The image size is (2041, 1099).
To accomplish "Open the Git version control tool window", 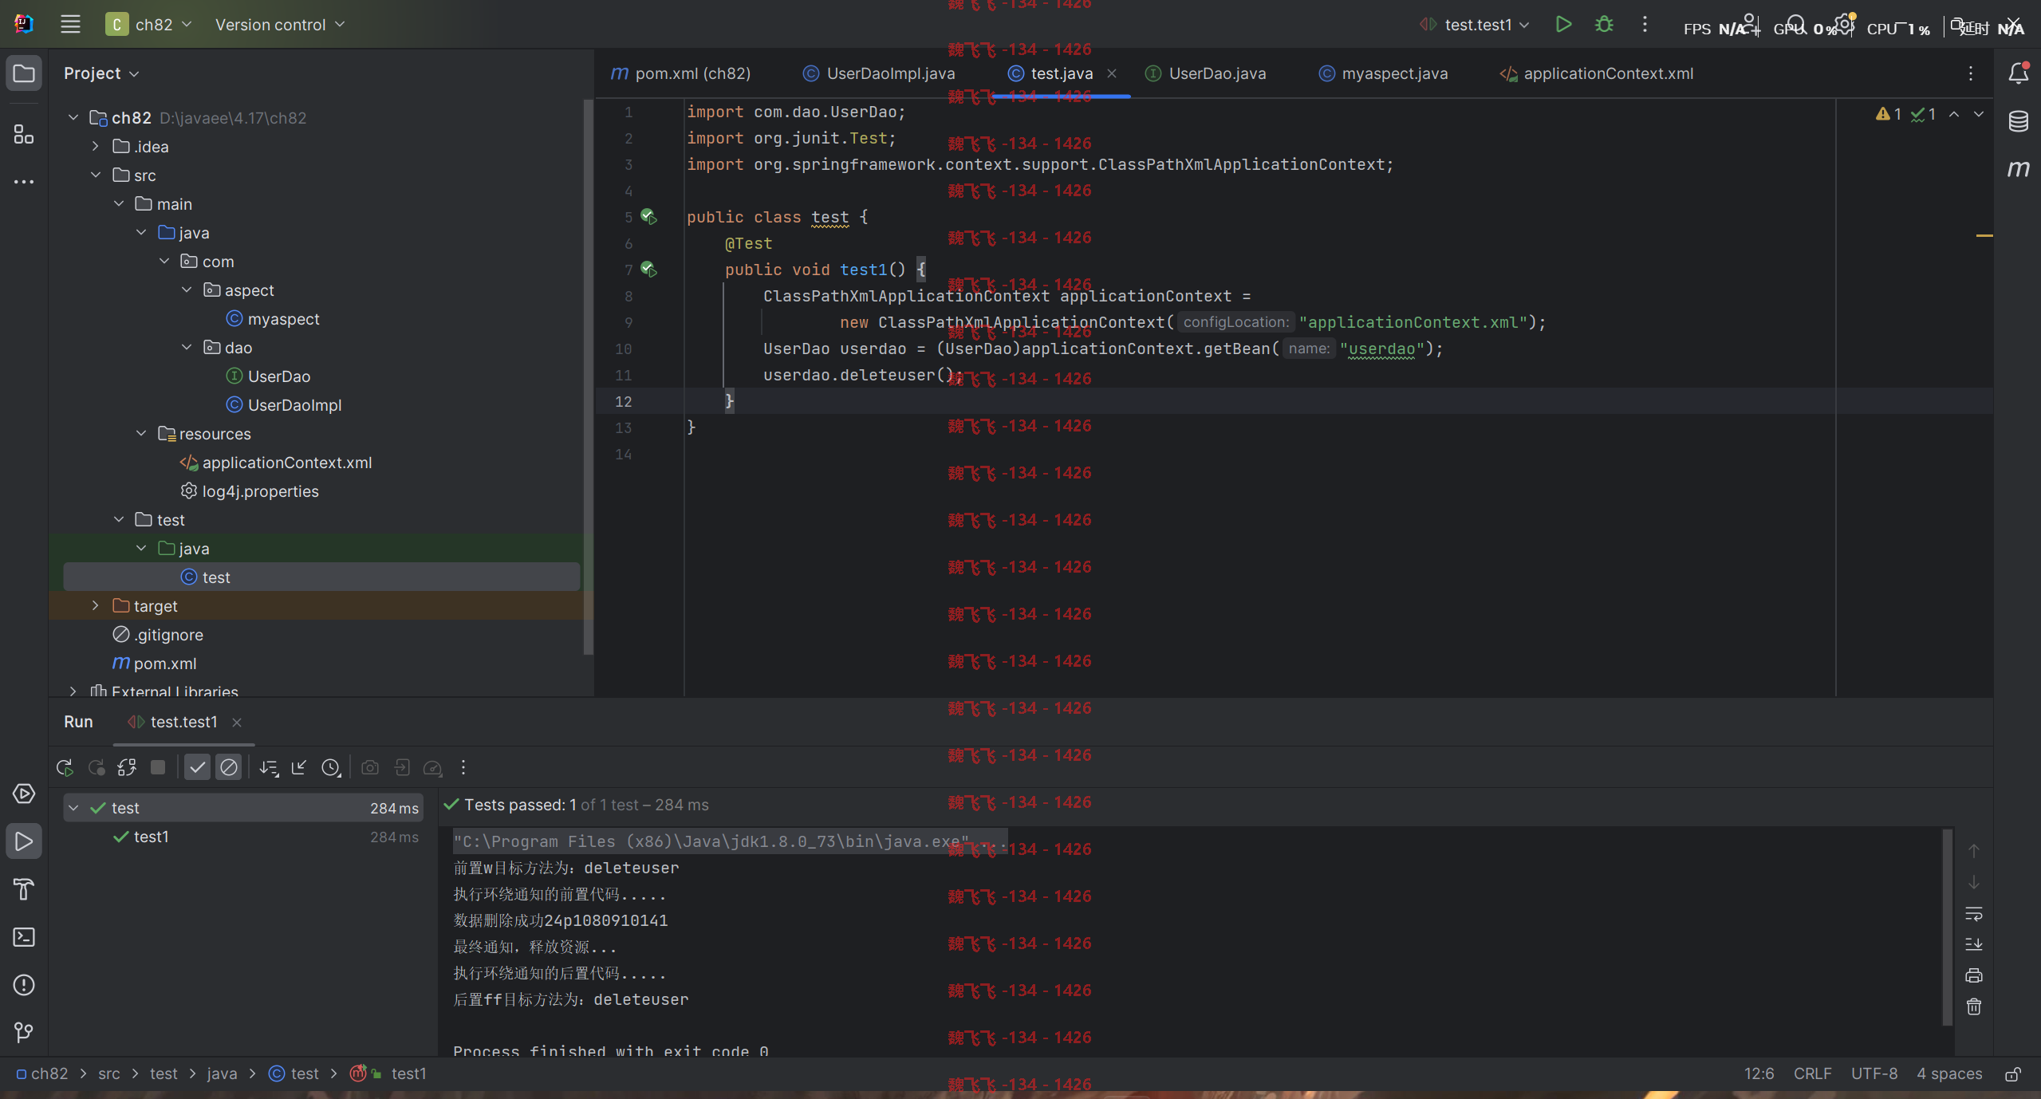I will (24, 1033).
